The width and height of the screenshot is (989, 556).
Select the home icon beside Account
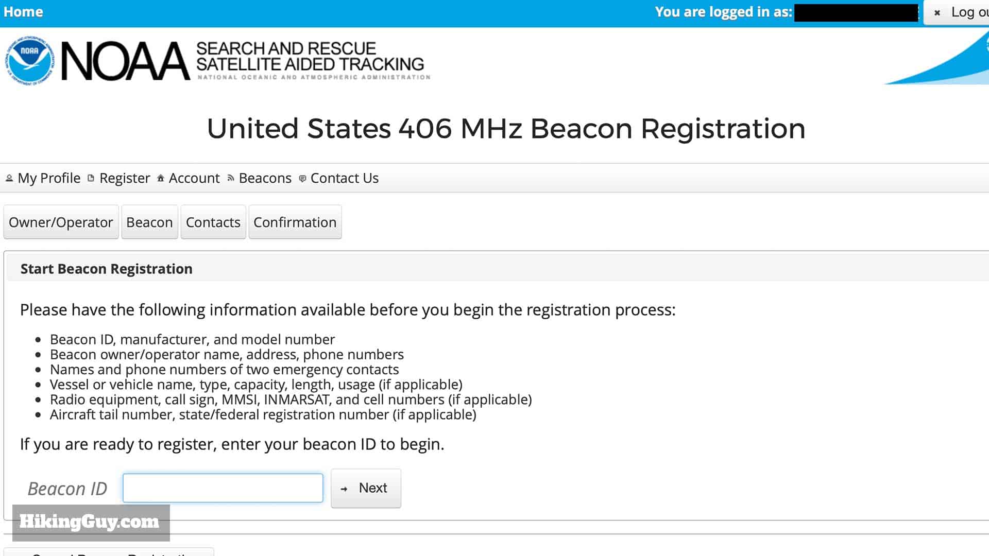160,178
